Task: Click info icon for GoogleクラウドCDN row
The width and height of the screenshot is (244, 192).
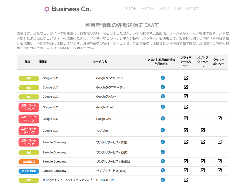Action: click(163, 78)
